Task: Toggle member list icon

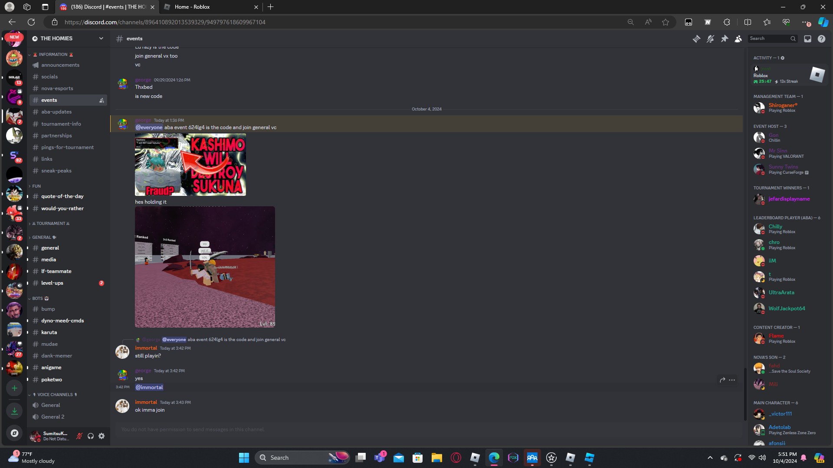Action: coord(738,39)
